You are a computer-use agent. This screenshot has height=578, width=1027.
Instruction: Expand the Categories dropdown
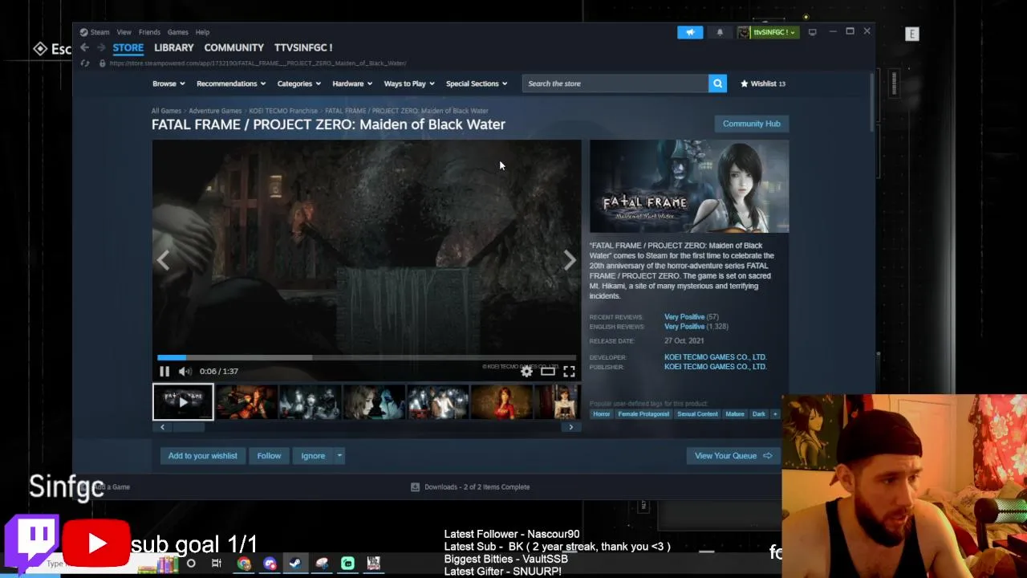(298, 83)
